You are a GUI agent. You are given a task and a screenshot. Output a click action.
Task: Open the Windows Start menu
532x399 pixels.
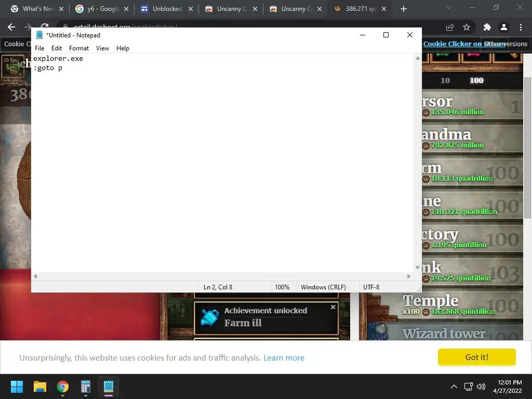[17, 387]
